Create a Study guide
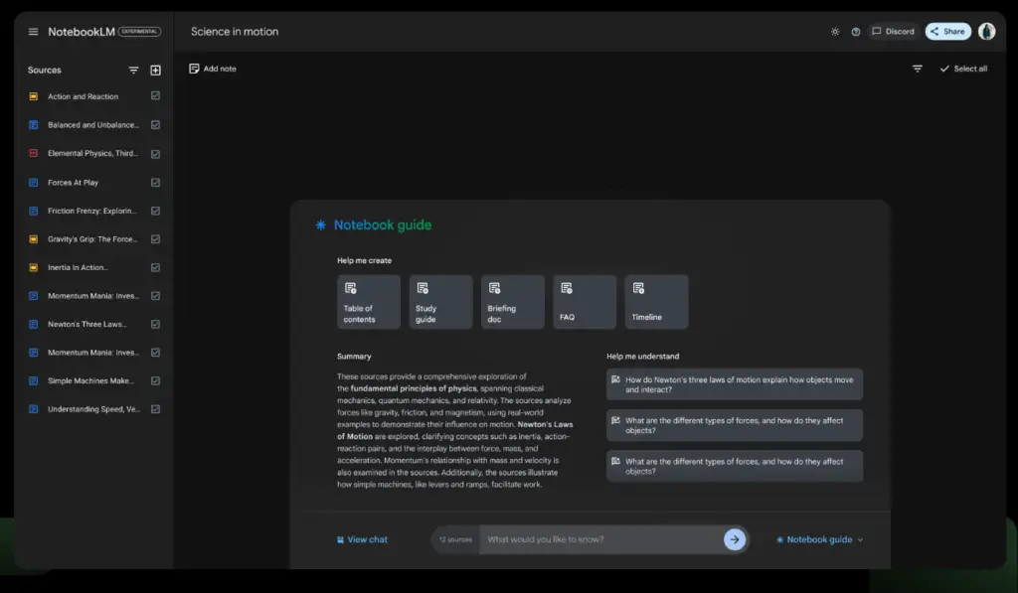Viewport: 1018px width, 593px height. pos(440,302)
